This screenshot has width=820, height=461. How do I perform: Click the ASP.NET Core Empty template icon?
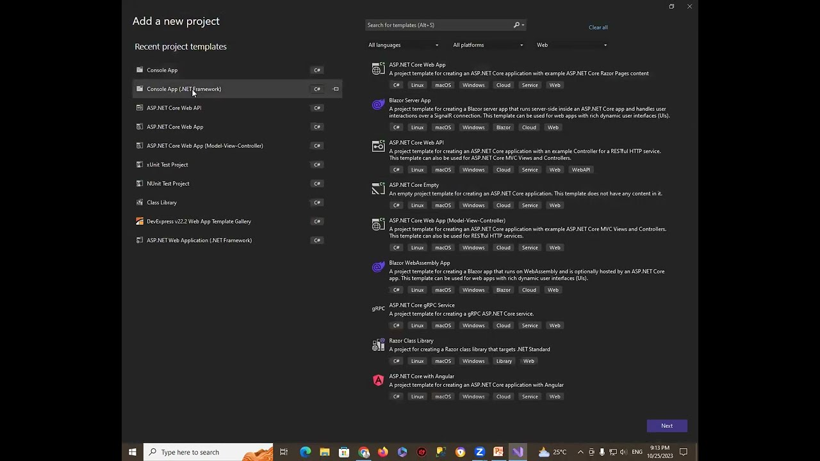click(378, 188)
